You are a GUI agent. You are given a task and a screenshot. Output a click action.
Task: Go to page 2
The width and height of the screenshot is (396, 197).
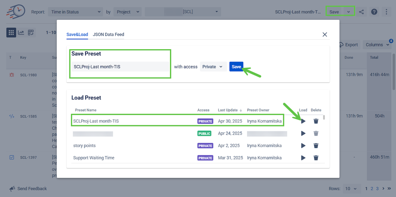click(372, 188)
